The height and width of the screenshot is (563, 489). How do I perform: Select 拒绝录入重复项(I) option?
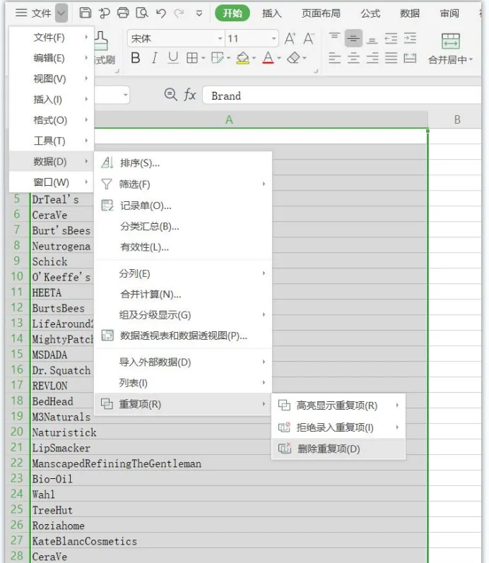tap(338, 427)
